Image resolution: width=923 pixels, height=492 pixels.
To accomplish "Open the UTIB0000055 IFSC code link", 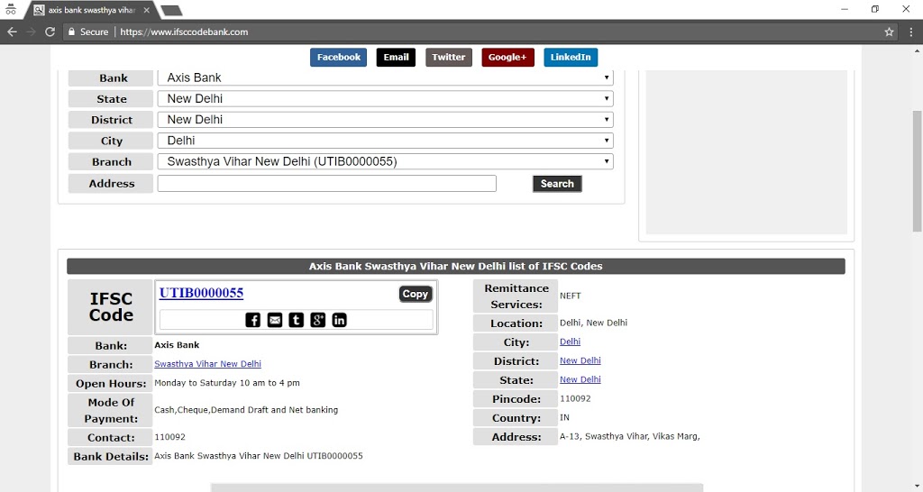I will pos(201,293).
